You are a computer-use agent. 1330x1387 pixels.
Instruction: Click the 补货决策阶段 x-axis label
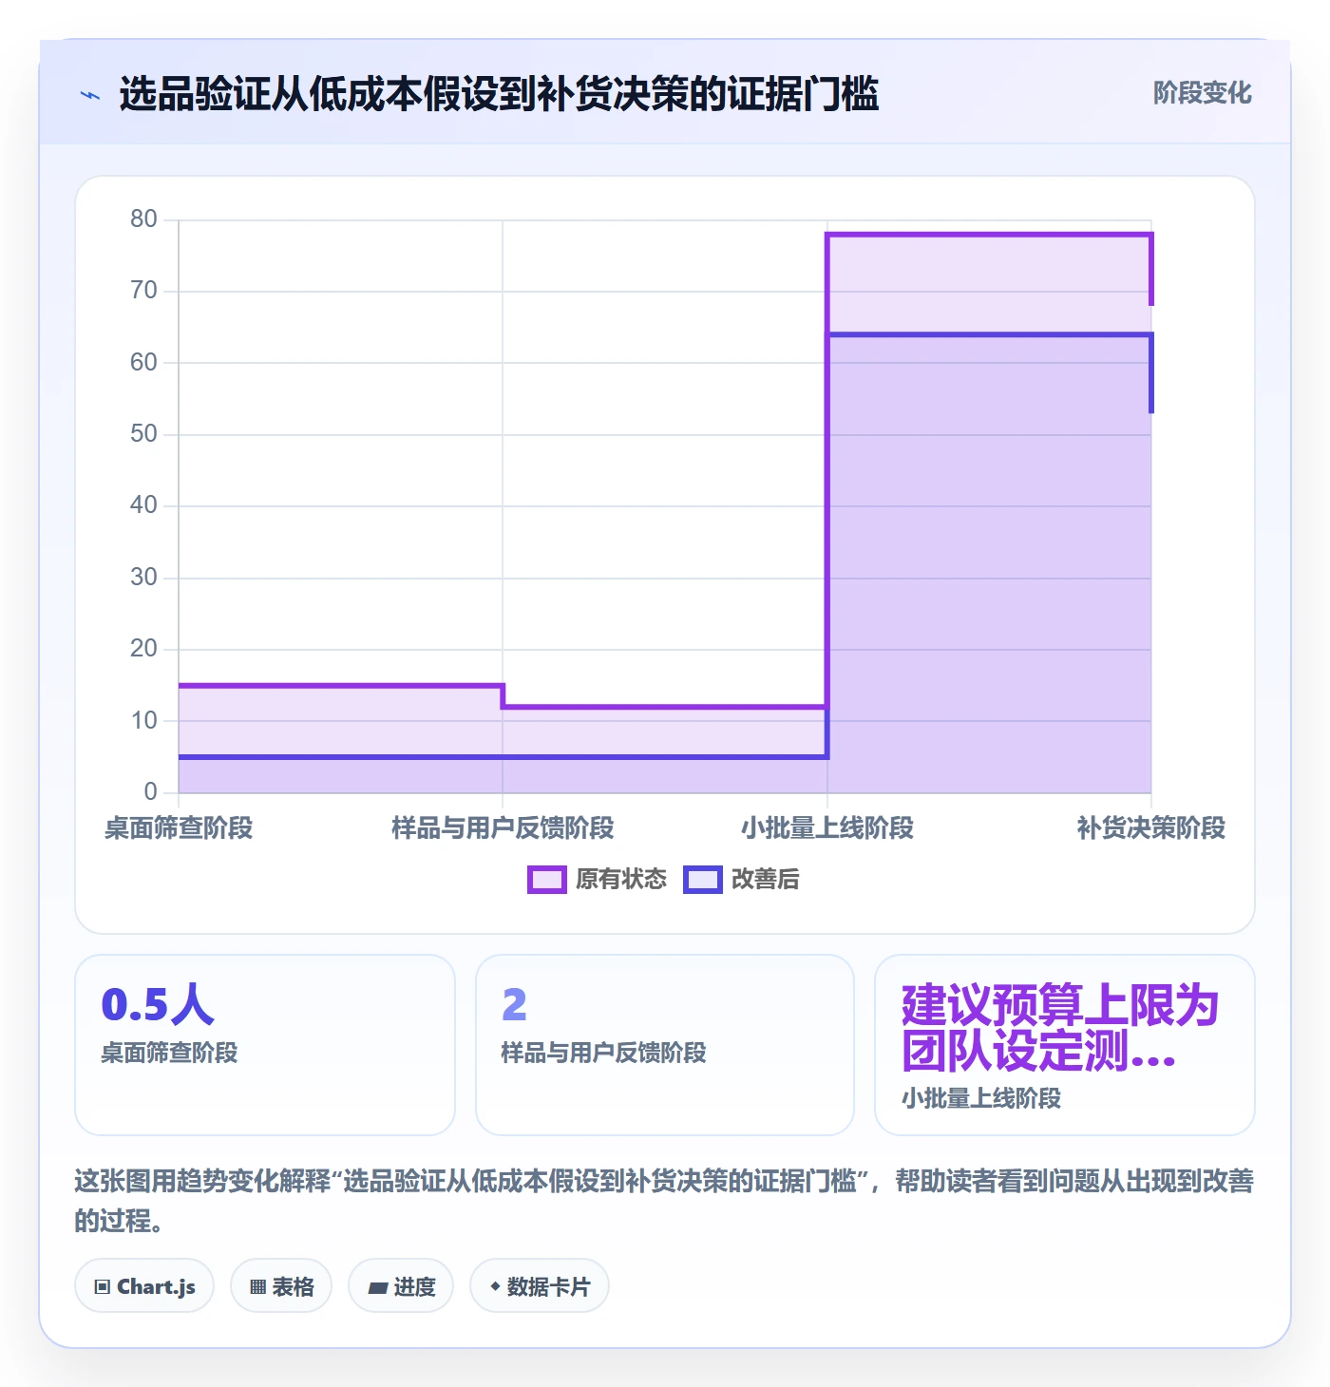click(1151, 828)
